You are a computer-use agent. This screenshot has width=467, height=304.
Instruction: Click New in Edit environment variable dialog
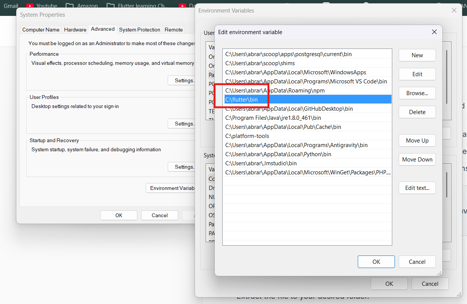[x=417, y=55]
